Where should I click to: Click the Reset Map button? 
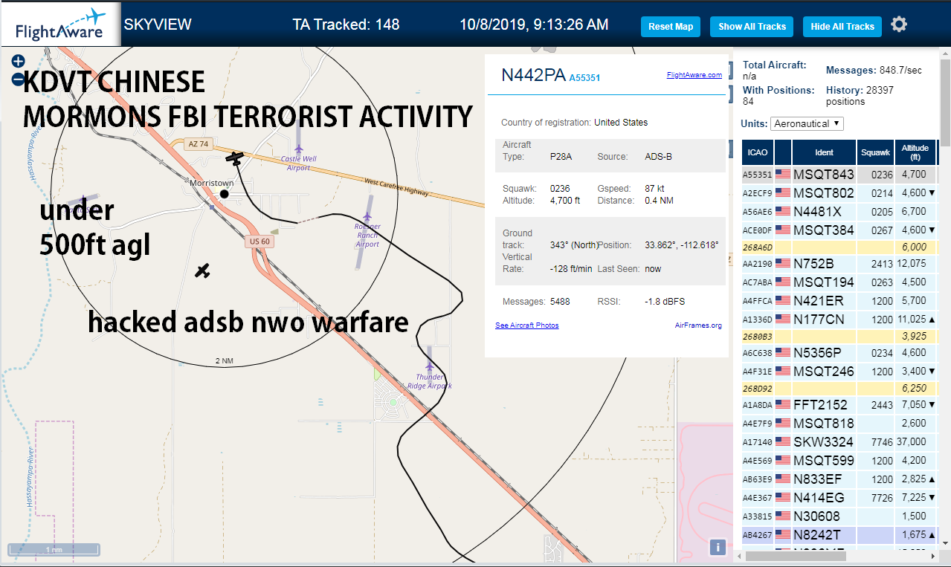click(x=671, y=27)
